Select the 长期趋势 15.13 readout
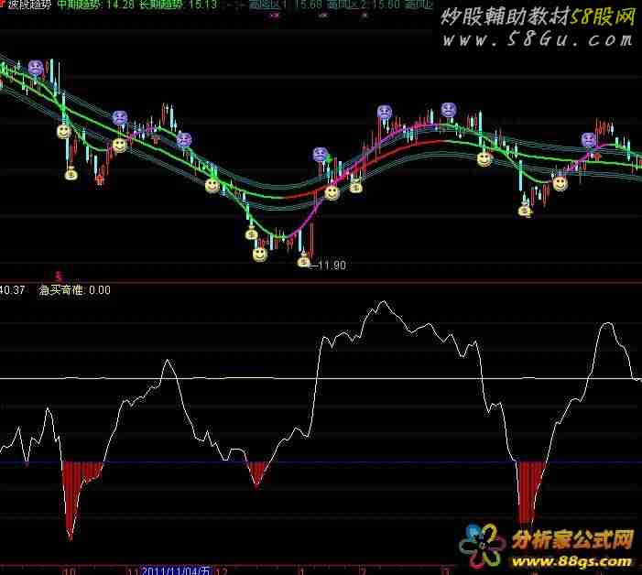This screenshot has height=575, width=642. 178,5
